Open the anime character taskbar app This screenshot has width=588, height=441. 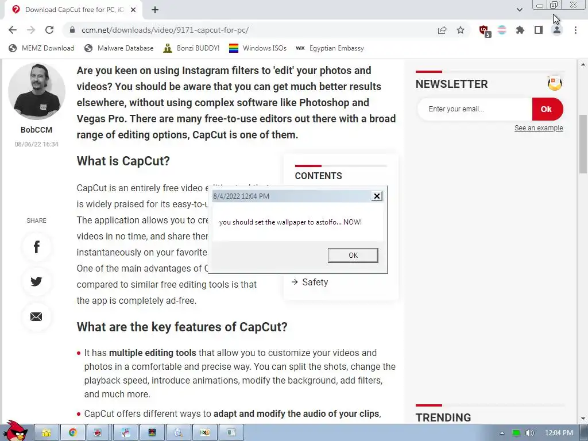coord(126,433)
